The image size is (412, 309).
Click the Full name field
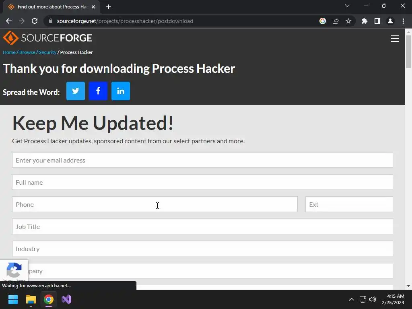tap(202, 182)
